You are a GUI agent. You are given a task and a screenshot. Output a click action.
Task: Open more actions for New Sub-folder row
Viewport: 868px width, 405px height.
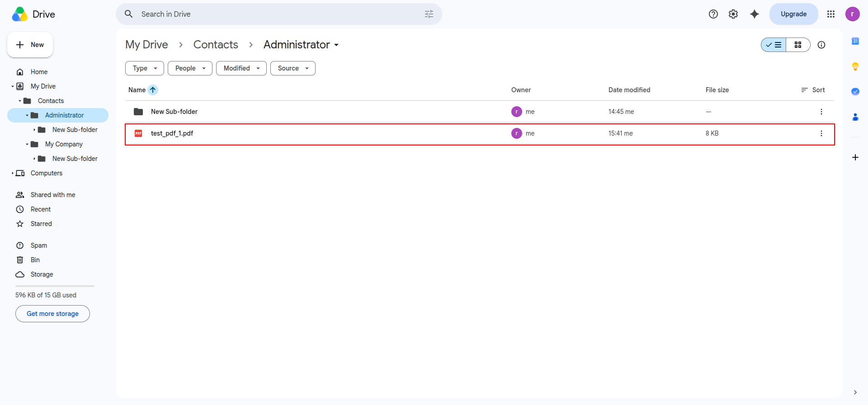point(821,112)
